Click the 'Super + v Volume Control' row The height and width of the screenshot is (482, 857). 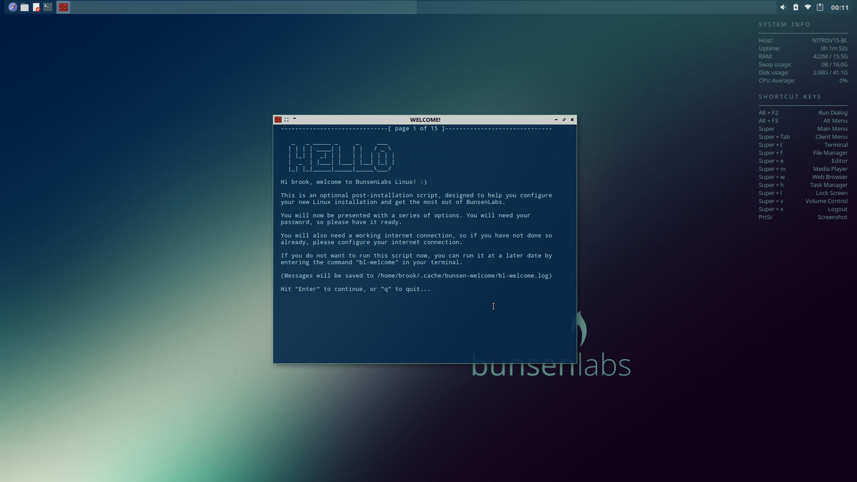[803, 201]
